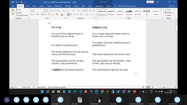Pick the font color red swatch
This screenshot has height=105, width=187.
click(x=62, y=15)
